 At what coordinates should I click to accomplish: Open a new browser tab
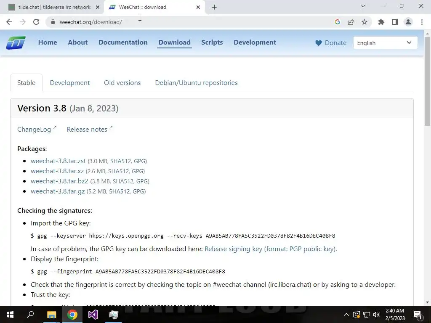214,7
